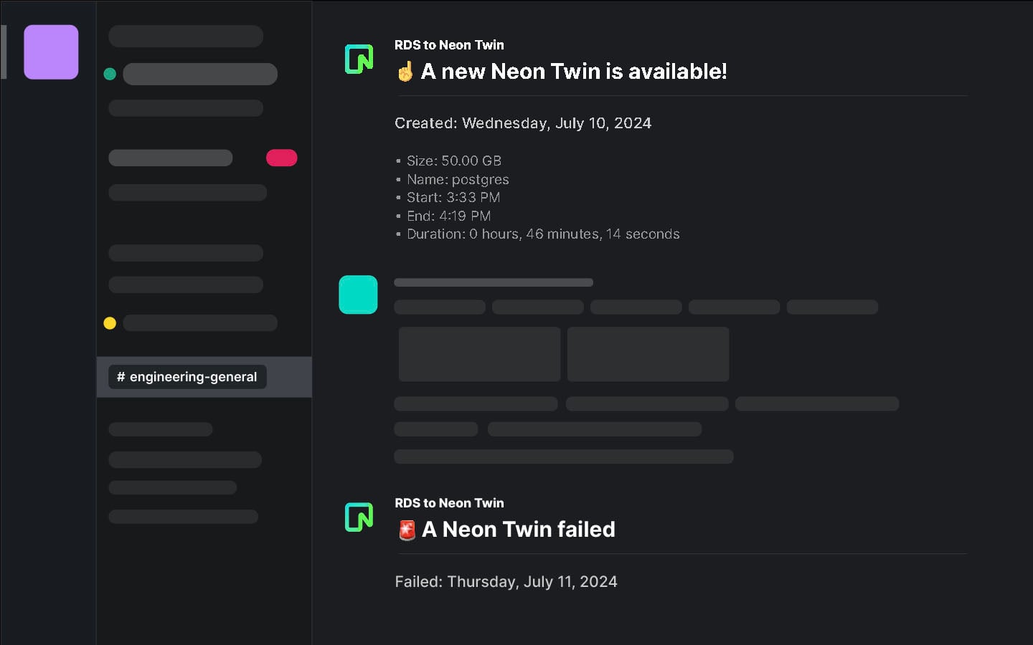Click the purple workspace icon
This screenshot has height=645, width=1033.
pyautogui.click(x=51, y=52)
